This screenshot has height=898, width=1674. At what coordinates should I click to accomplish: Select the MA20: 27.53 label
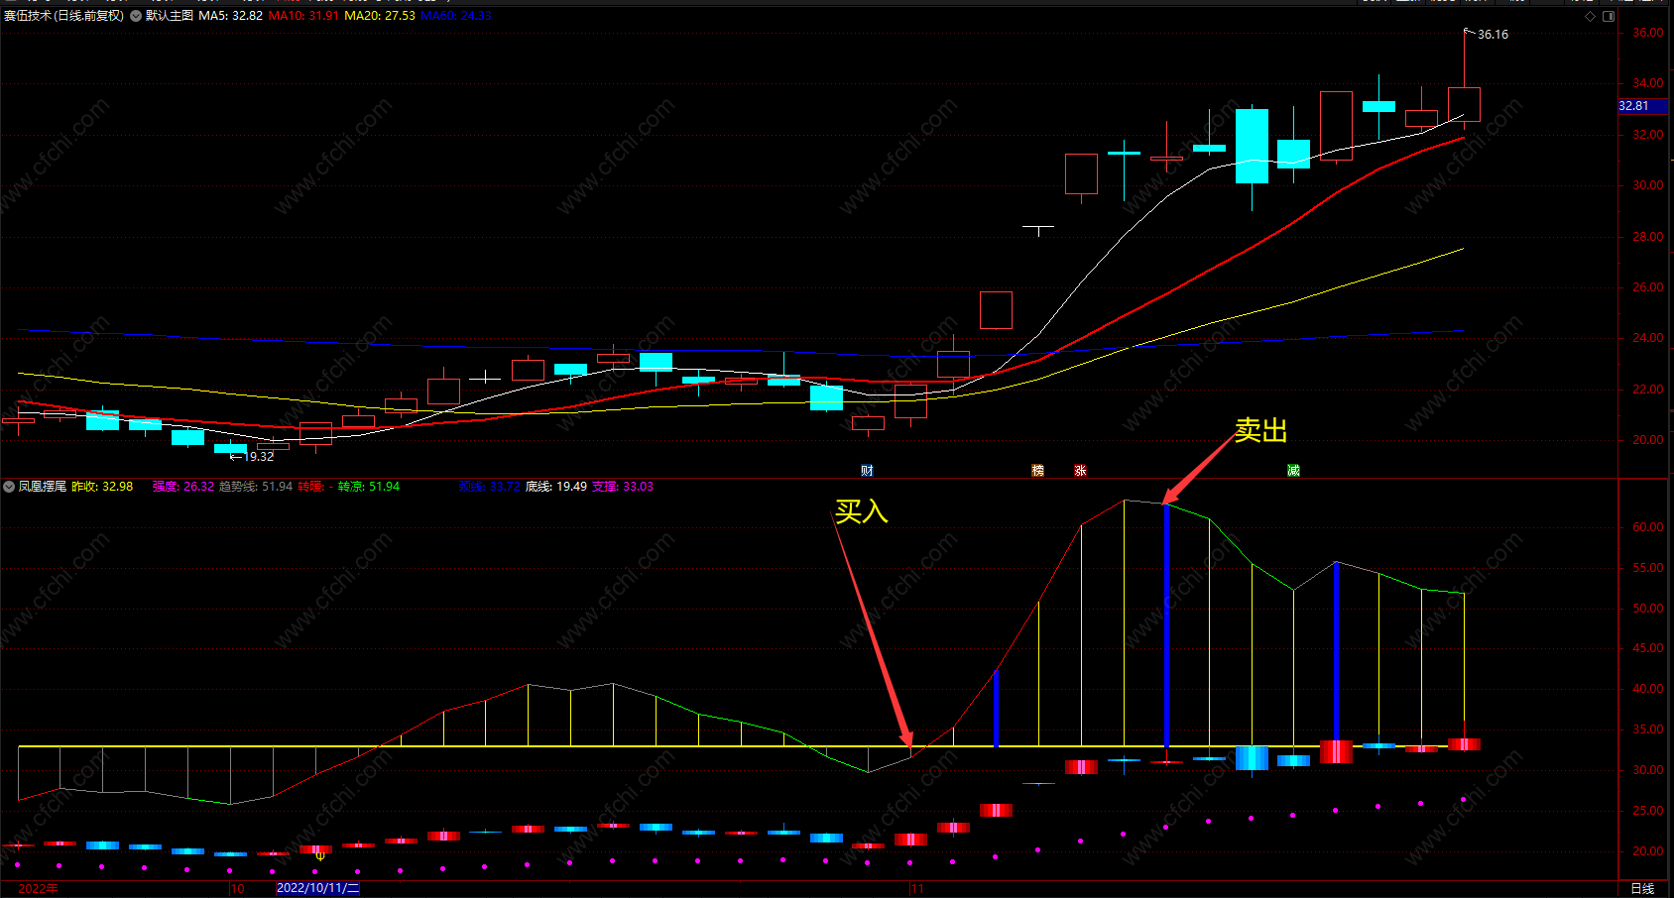380,16
